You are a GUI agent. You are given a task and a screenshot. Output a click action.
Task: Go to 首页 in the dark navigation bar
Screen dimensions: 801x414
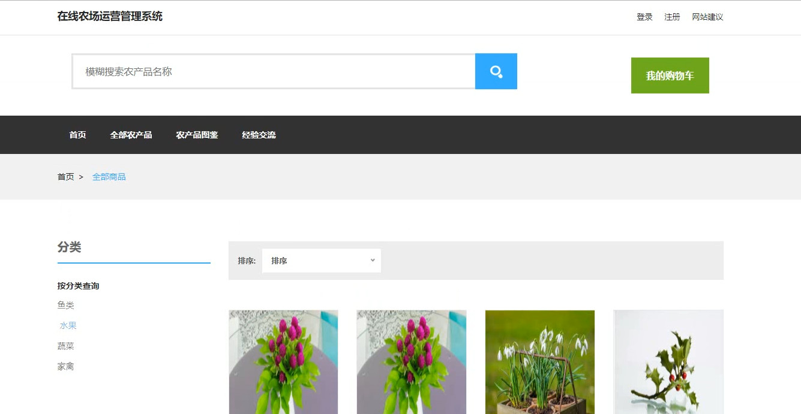tap(77, 135)
